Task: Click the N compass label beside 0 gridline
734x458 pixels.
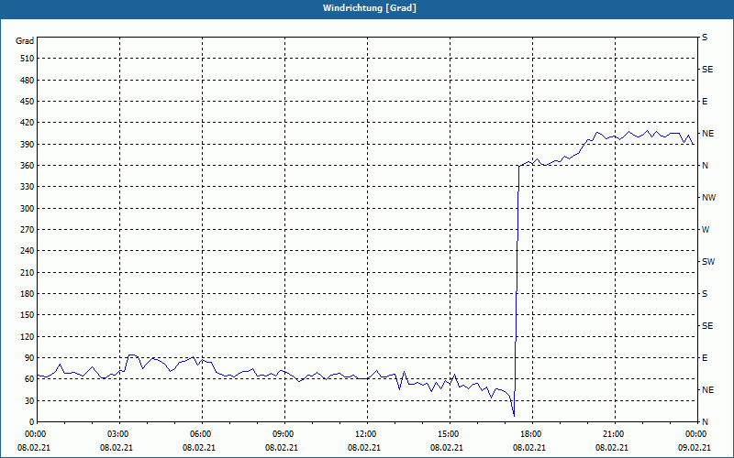Action: 705,422
